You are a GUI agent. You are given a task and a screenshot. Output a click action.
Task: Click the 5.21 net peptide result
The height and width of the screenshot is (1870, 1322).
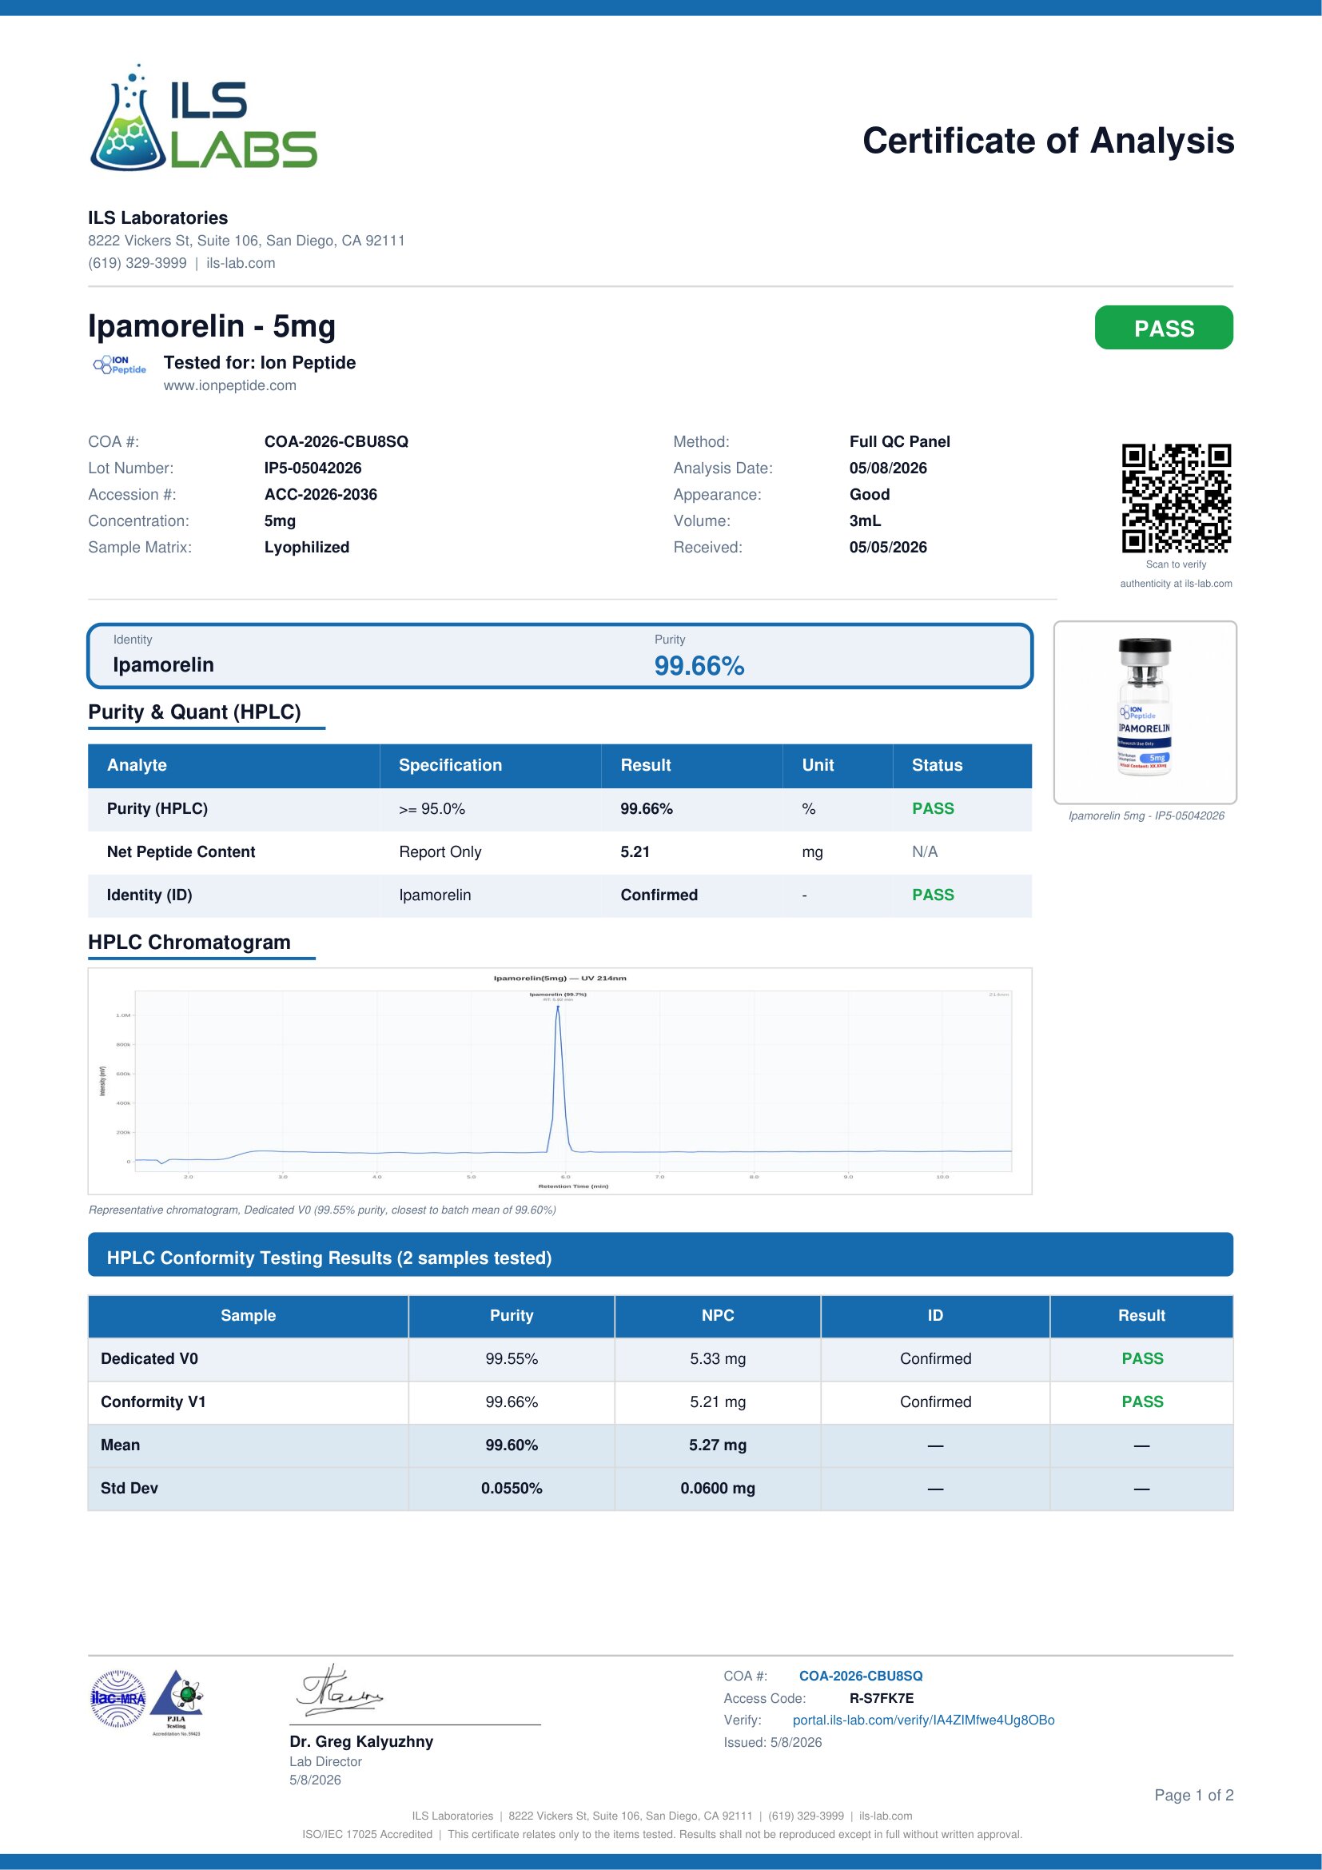click(x=635, y=851)
